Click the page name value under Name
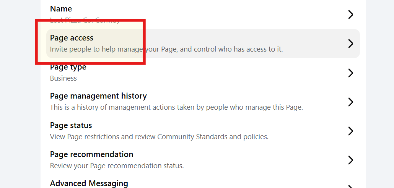This screenshot has height=188, width=394. (x=85, y=20)
